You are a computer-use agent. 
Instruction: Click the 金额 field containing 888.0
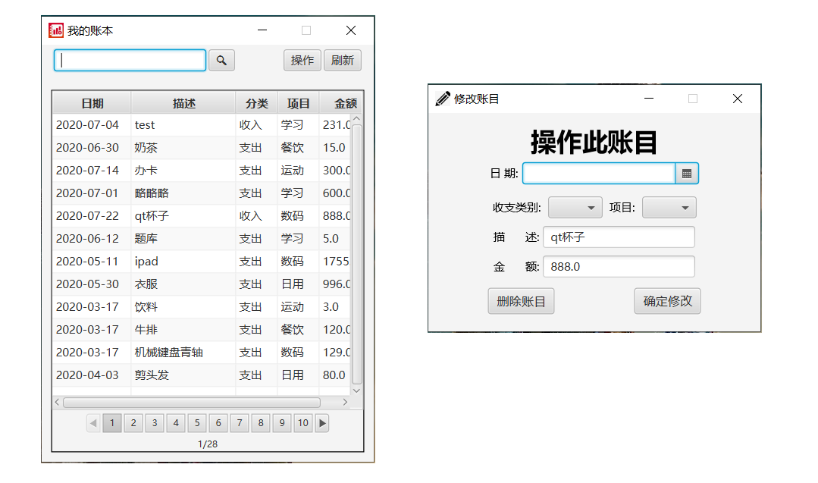pos(619,267)
